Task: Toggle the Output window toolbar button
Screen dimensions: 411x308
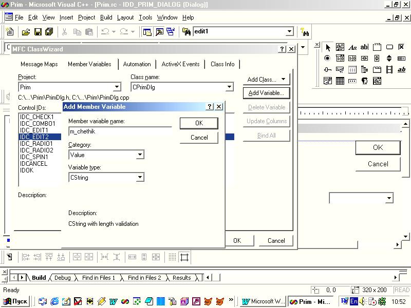Action: (x=159, y=32)
